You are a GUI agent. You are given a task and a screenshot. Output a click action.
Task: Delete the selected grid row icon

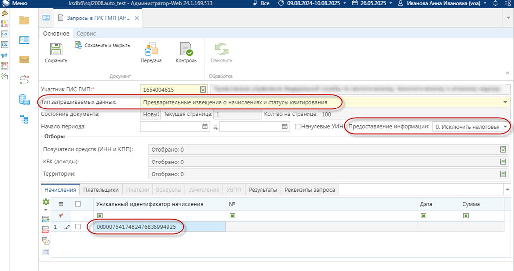pyautogui.click(x=46, y=230)
